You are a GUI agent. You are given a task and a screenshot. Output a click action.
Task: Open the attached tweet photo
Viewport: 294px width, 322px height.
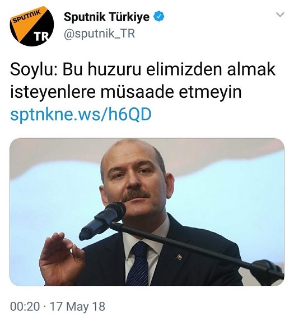[x=147, y=212]
